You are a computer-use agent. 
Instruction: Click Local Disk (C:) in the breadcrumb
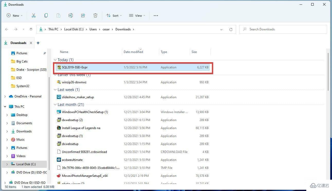[74, 29]
